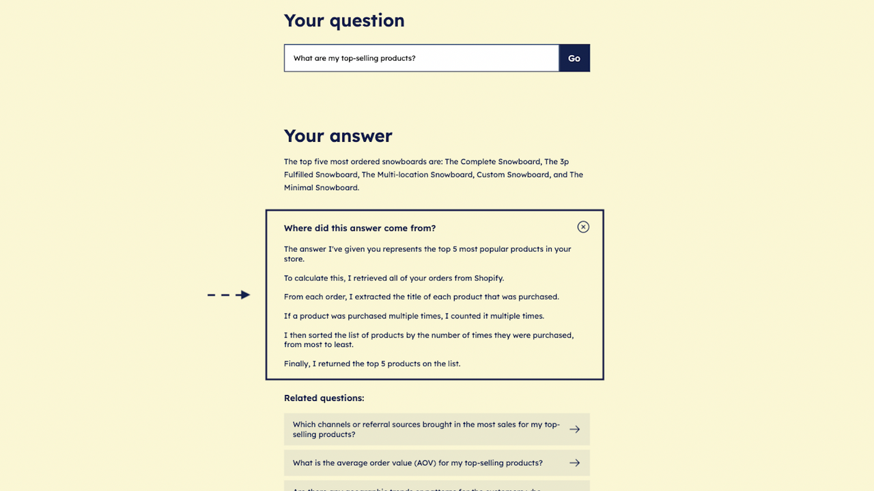Dismiss the 'Where did this answer come from?' panel

click(583, 226)
